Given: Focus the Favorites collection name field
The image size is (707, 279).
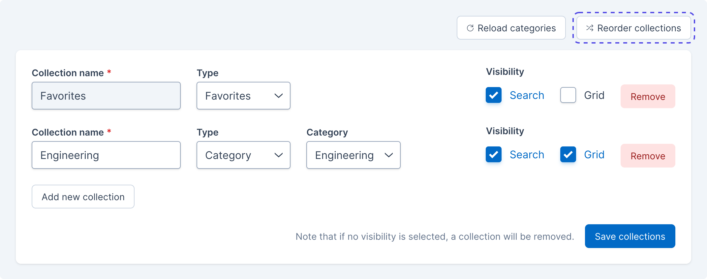Looking at the screenshot, I should coord(106,96).
